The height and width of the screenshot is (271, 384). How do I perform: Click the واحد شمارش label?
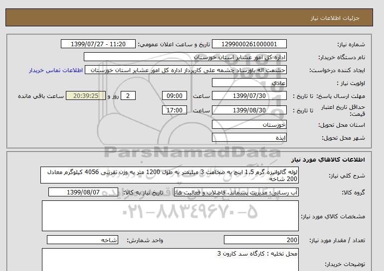[x=145, y=240]
